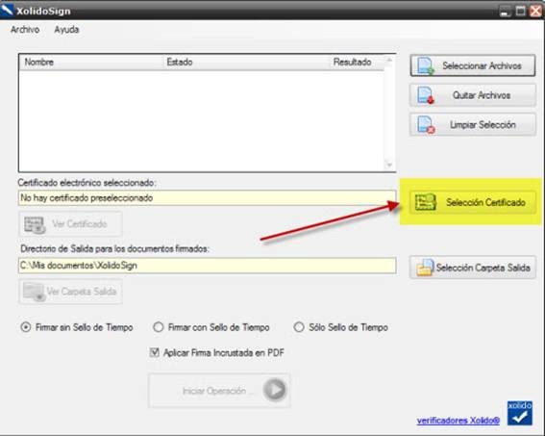Image resolution: width=545 pixels, height=436 pixels.
Task: Click the Limpiar Selección icon
Action: [x=426, y=124]
